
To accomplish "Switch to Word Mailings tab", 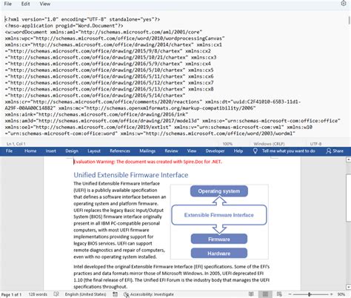I will coord(147,151).
